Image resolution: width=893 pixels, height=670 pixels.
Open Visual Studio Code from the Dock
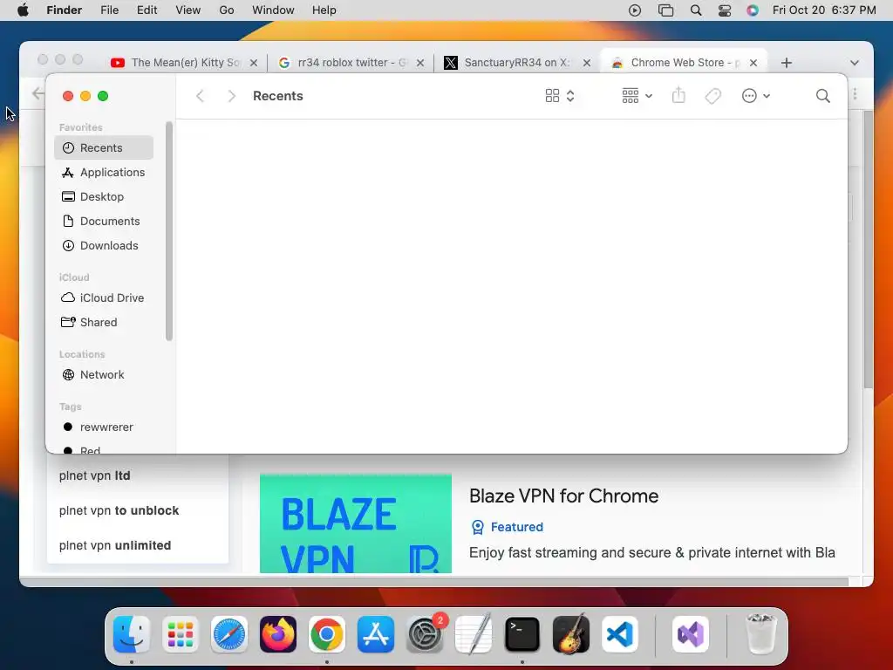click(620, 634)
